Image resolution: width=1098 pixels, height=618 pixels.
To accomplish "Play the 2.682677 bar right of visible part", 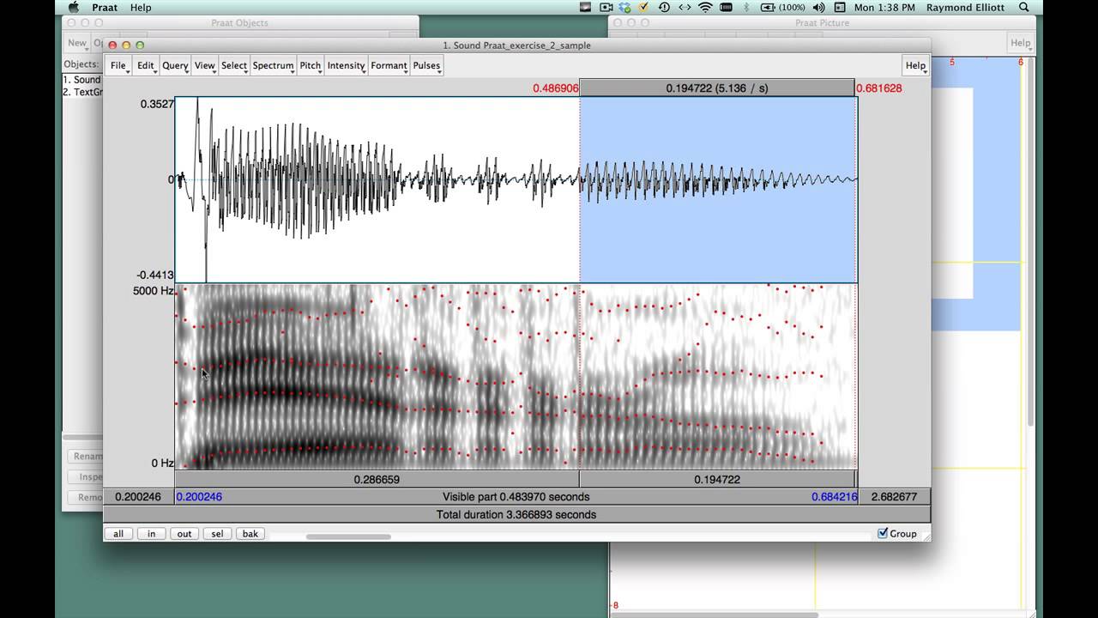I will pyautogui.click(x=894, y=496).
